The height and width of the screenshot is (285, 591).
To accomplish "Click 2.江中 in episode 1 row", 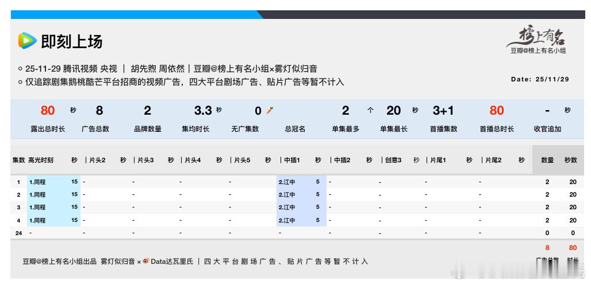I will pyautogui.click(x=287, y=182).
